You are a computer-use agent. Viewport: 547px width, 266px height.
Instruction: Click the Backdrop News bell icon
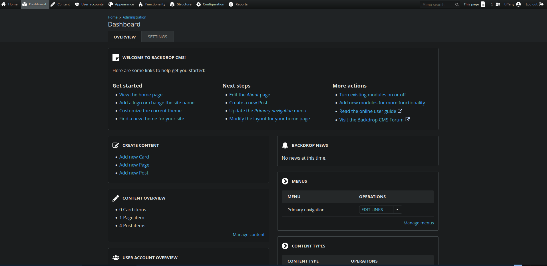pyautogui.click(x=285, y=145)
